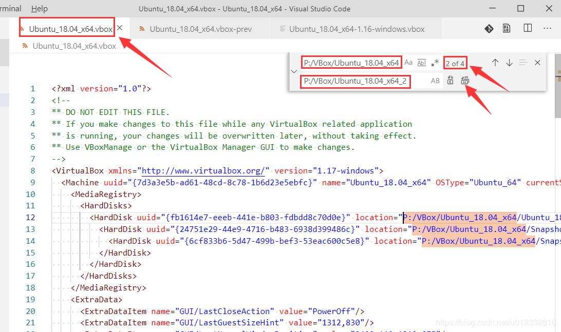
Task: Toggle search to the previous match arrow
Action: pyautogui.click(x=495, y=63)
